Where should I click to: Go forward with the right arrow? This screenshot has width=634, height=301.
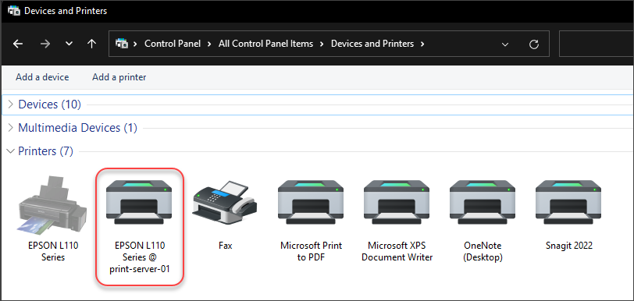(45, 44)
